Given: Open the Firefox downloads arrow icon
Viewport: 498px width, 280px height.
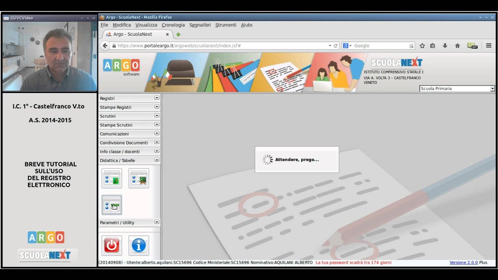Looking at the screenshot, I should (445, 45).
